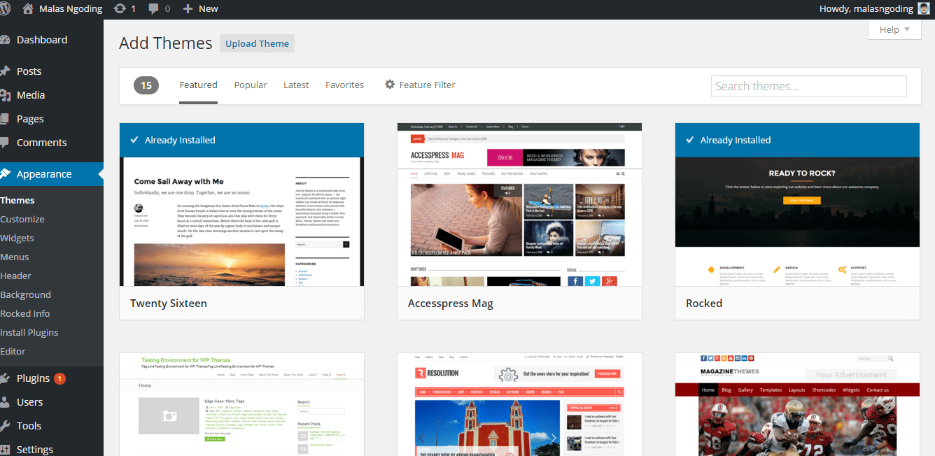Open the Header submenu link
The height and width of the screenshot is (456, 935).
pos(15,276)
